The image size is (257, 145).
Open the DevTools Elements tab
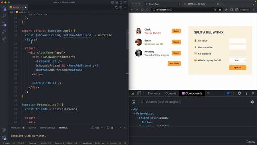tap(154, 93)
